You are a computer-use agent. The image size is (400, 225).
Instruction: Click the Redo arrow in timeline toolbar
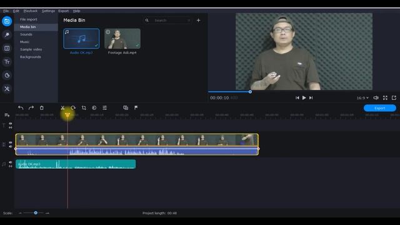(x=31, y=108)
